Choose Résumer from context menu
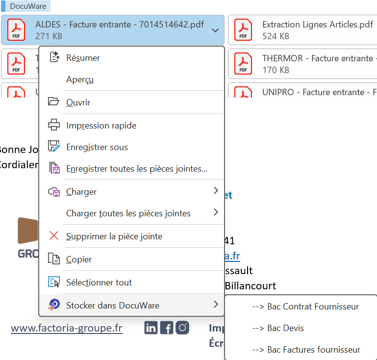This screenshot has width=377, height=360. pos(132,58)
